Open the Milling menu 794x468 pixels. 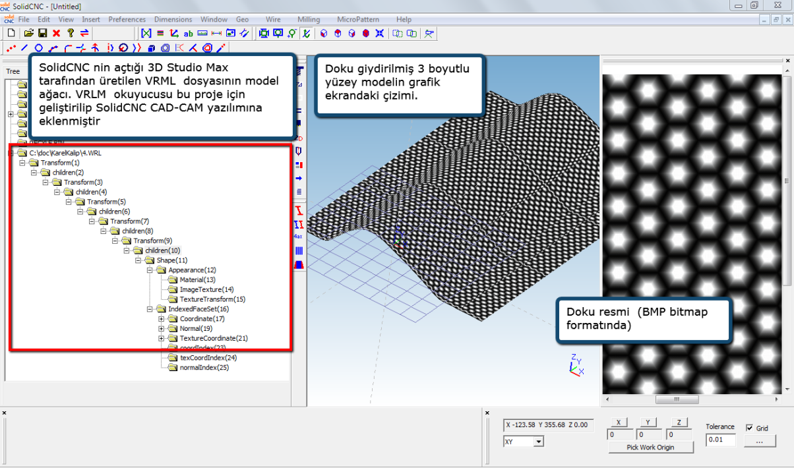tap(308, 20)
